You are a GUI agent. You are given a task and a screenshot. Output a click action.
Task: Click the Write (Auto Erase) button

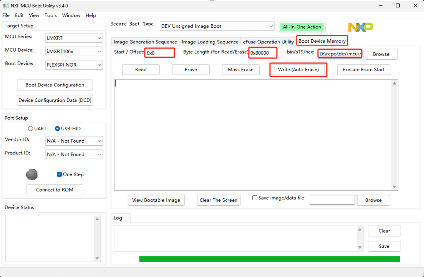click(298, 70)
